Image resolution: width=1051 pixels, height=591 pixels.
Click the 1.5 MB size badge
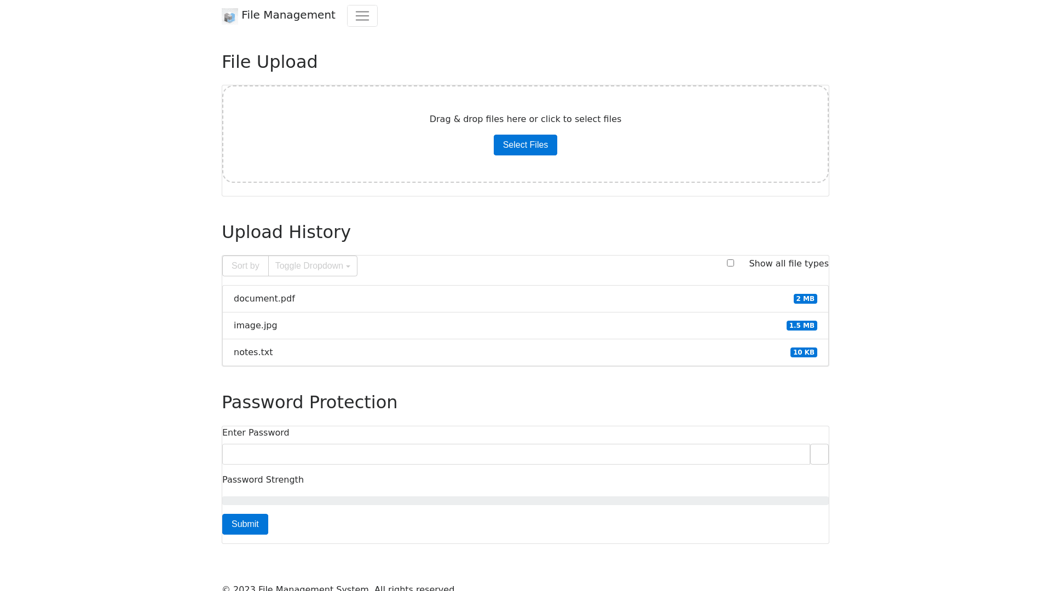(801, 326)
